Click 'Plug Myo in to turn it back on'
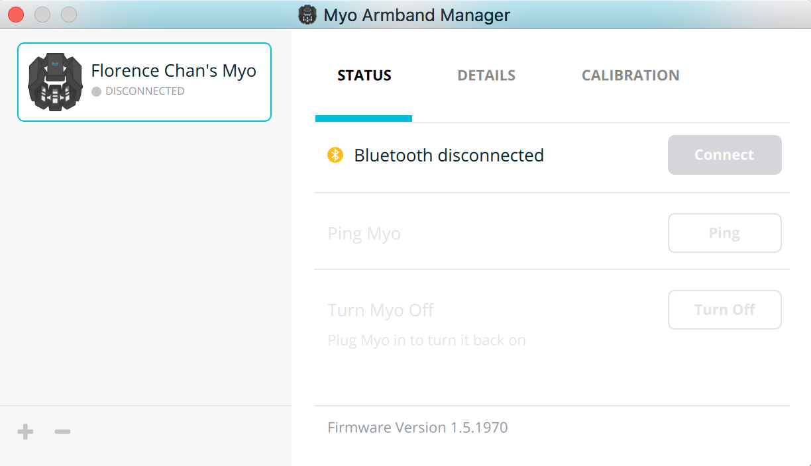The image size is (811, 466). click(427, 341)
